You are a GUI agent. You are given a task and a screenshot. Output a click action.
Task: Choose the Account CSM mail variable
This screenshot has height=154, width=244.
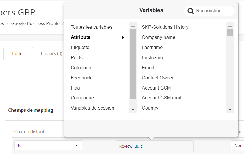click(161, 98)
